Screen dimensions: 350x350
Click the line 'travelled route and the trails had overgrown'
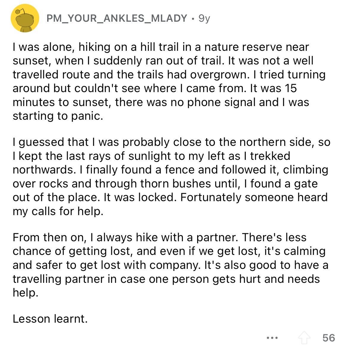click(169, 75)
